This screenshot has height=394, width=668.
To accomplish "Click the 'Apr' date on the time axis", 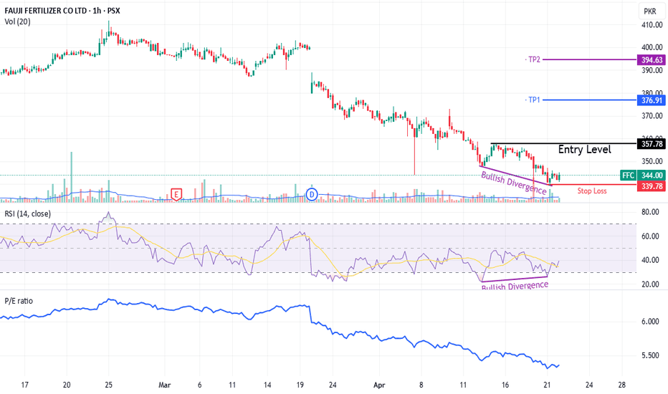I will coord(379,385).
